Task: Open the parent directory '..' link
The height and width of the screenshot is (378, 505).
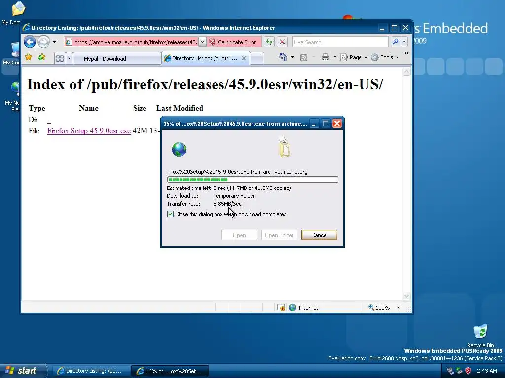Action: [x=49, y=120]
